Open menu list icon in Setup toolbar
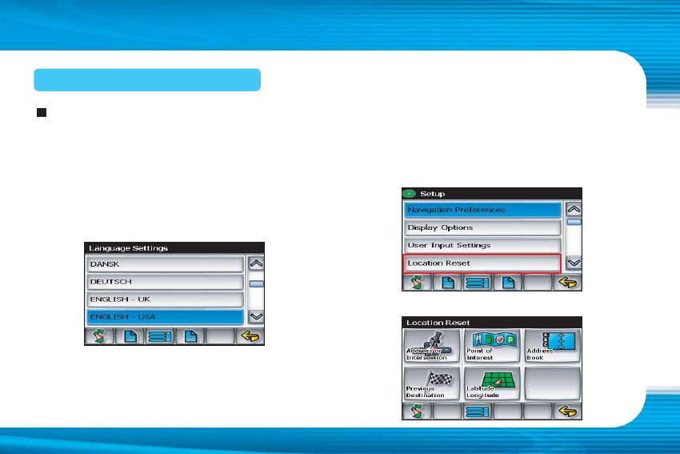The width and height of the screenshot is (680, 454). (x=478, y=283)
